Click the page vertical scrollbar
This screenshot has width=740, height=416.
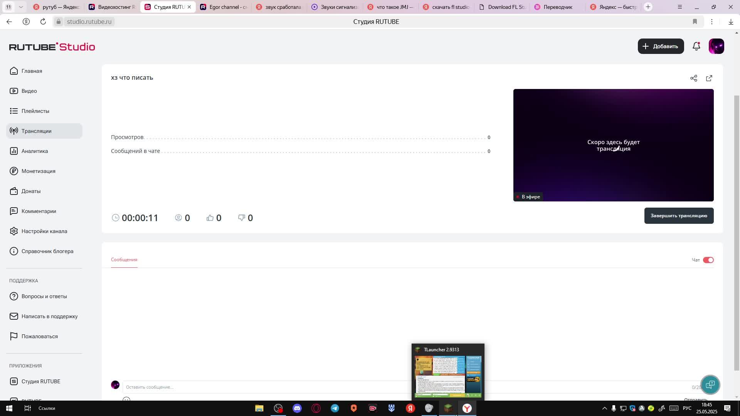click(x=737, y=233)
